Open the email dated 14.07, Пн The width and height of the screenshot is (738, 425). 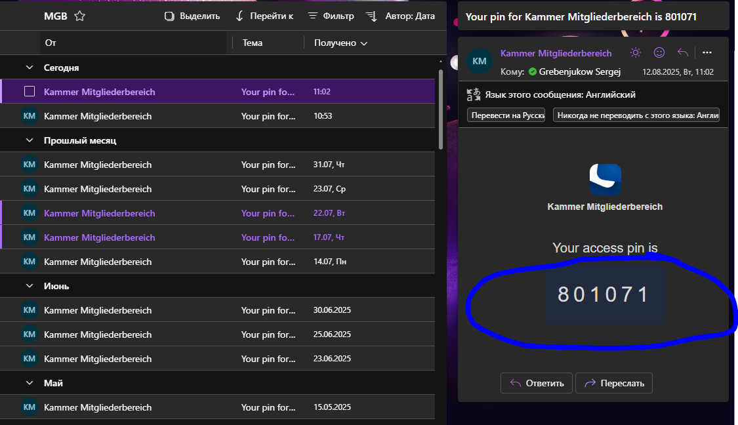coord(217,261)
